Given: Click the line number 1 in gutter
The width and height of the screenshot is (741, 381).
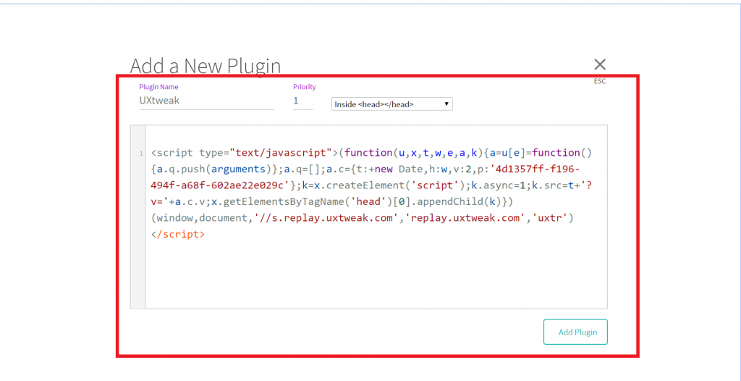Looking at the screenshot, I should 141,154.
